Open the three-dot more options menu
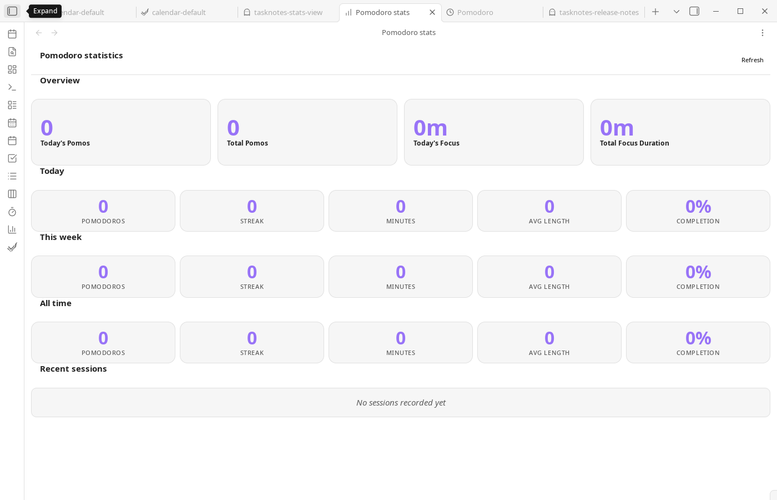777x500 pixels. point(762,33)
